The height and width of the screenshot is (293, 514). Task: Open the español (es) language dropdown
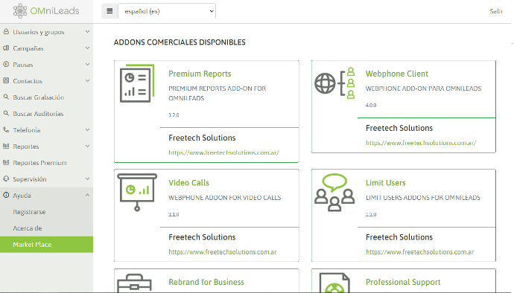(167, 11)
